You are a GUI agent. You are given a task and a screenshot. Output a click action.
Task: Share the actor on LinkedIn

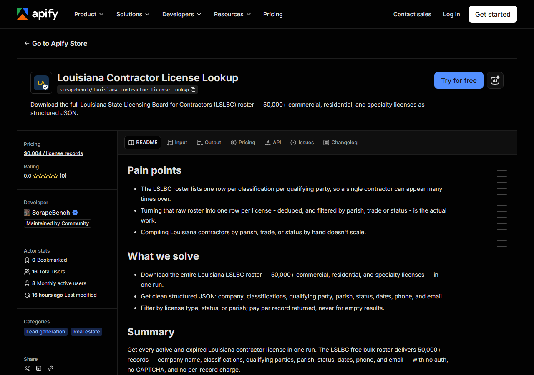39,368
